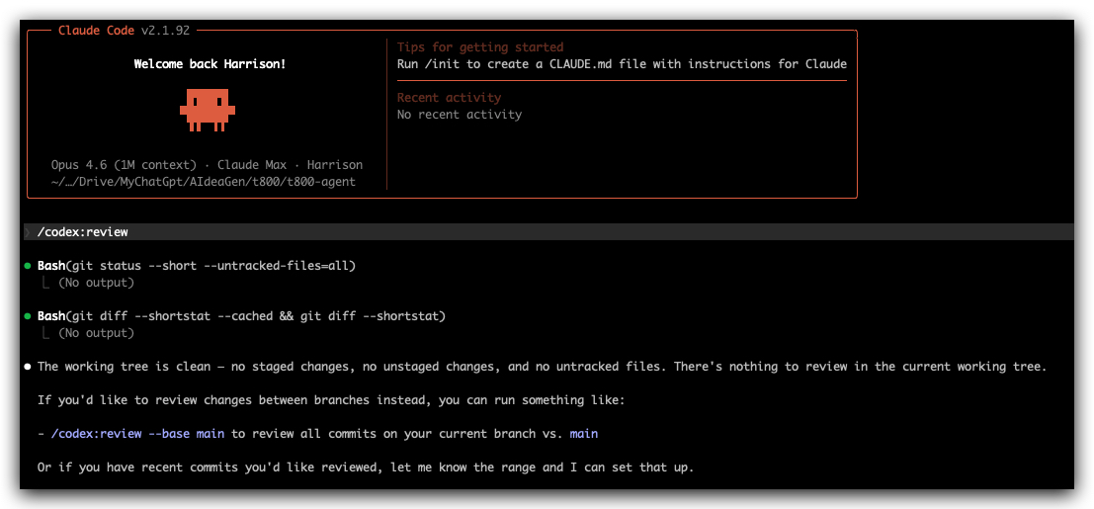Click the 'Recent activity' heading
This screenshot has width=1094, height=509.
click(x=449, y=98)
